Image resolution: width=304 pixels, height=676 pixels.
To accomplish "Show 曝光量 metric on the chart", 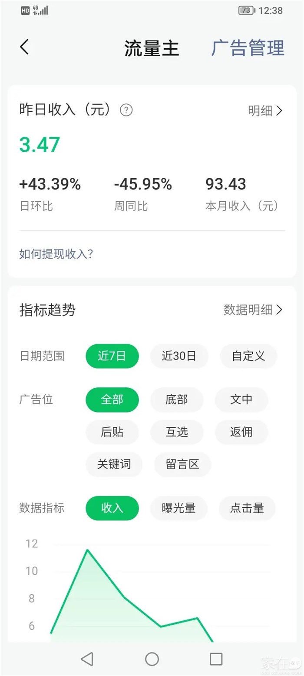I will point(179,508).
